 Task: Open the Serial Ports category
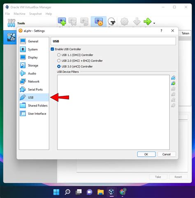[34, 89]
